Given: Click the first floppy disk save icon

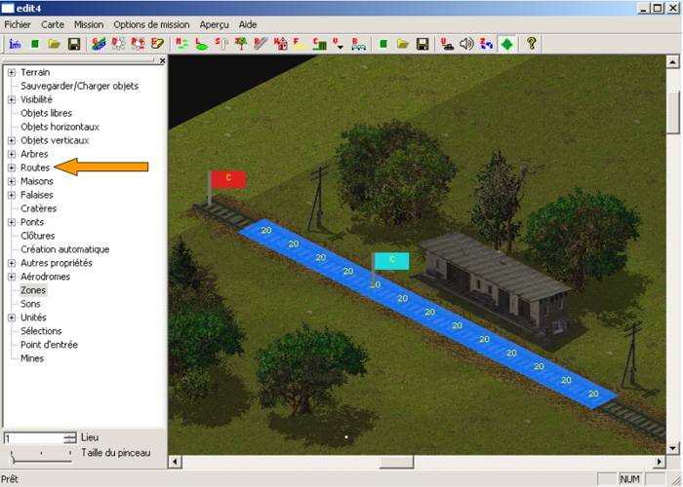Looking at the screenshot, I should pyautogui.click(x=73, y=44).
